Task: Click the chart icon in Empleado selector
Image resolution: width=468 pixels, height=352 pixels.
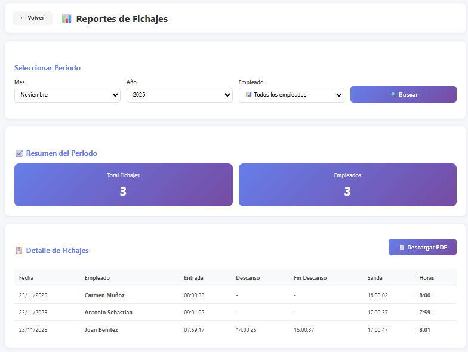Action: coord(248,95)
